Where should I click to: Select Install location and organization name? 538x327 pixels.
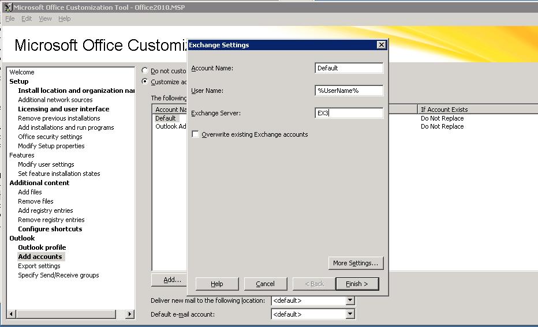point(76,91)
